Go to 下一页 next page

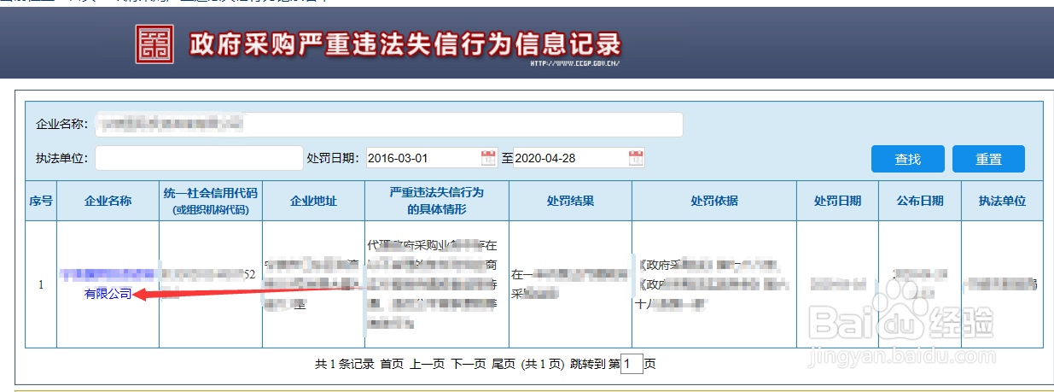tap(469, 364)
